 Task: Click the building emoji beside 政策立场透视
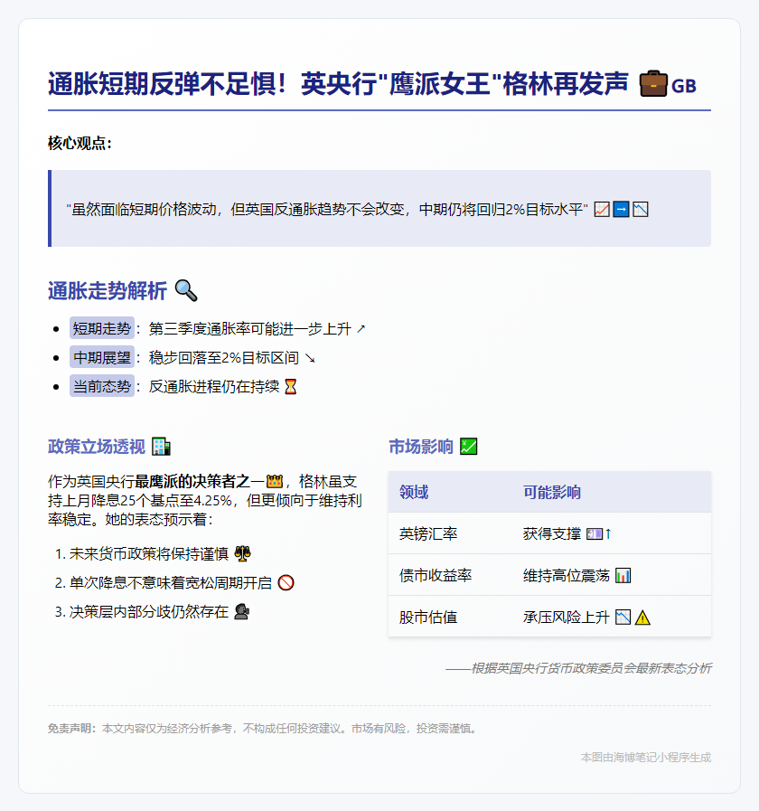[162, 447]
